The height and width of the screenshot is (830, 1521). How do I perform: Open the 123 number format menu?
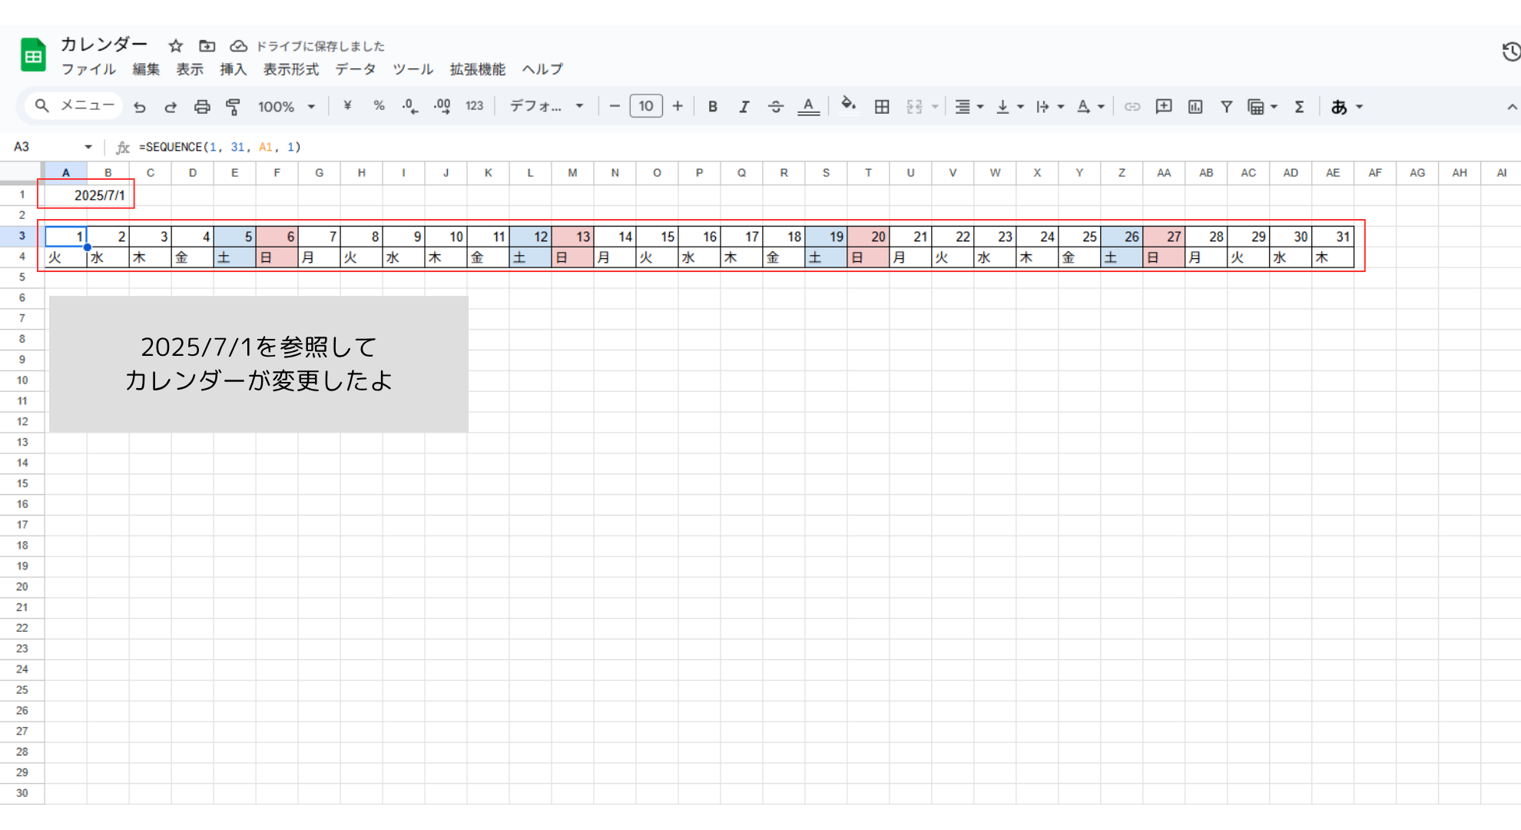[x=474, y=106]
